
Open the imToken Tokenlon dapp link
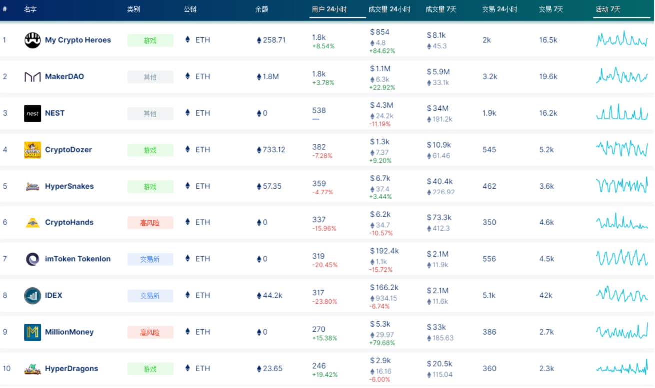coord(78,259)
